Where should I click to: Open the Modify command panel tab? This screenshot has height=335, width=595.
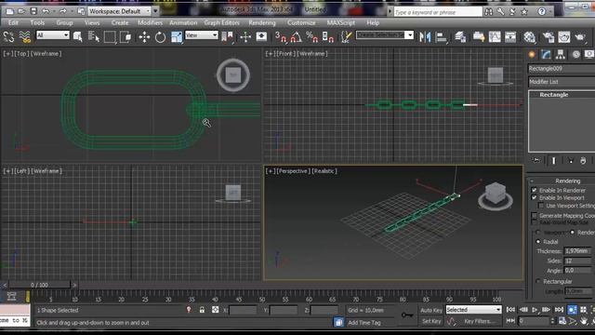coord(546,54)
